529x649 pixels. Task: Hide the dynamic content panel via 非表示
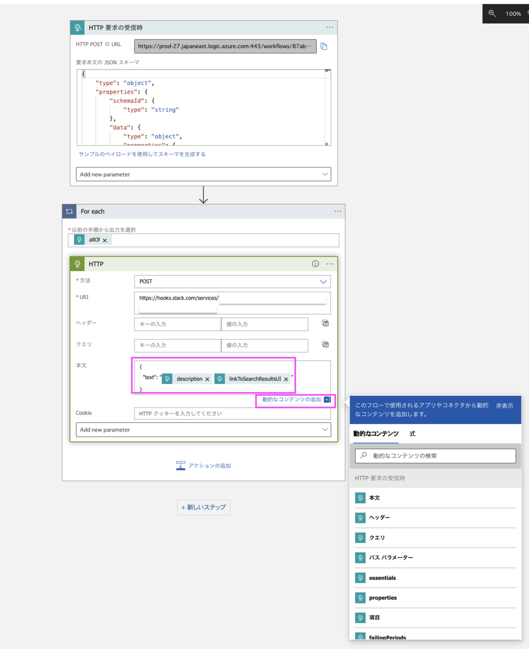505,405
